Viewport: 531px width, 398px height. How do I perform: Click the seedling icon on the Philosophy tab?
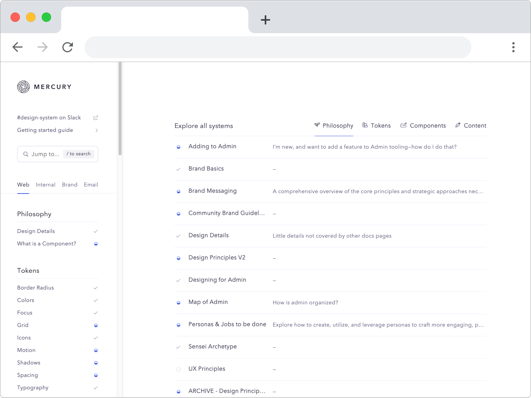317,125
